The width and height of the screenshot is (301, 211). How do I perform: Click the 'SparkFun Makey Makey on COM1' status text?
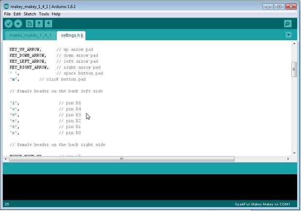coord(262,204)
